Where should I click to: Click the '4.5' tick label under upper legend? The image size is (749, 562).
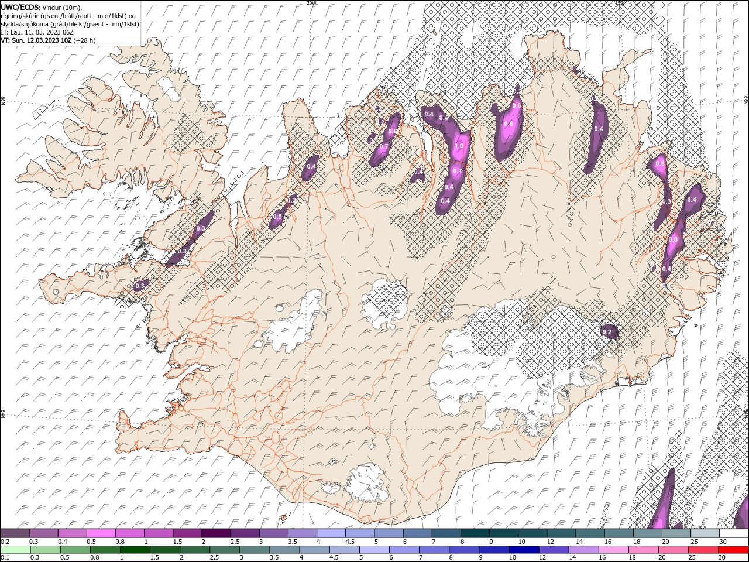[x=349, y=542]
